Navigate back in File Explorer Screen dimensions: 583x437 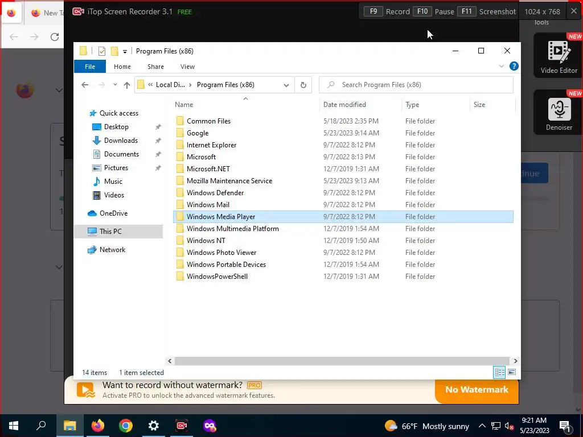(85, 85)
